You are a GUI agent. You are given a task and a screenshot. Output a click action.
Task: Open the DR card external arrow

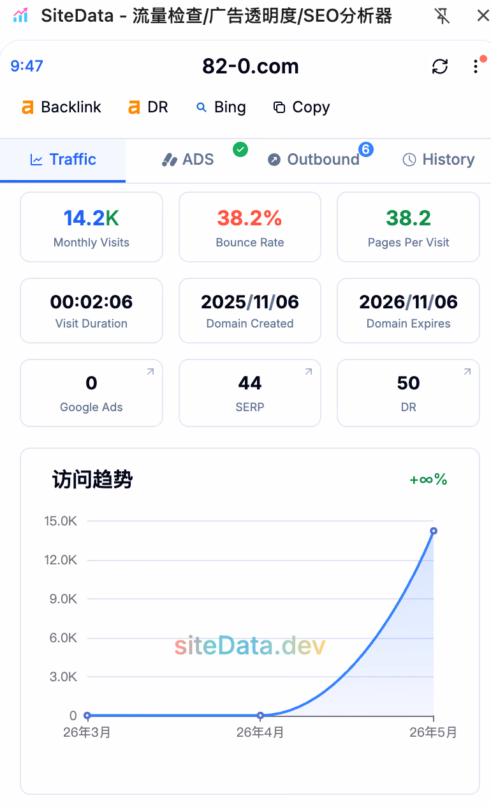[467, 372]
